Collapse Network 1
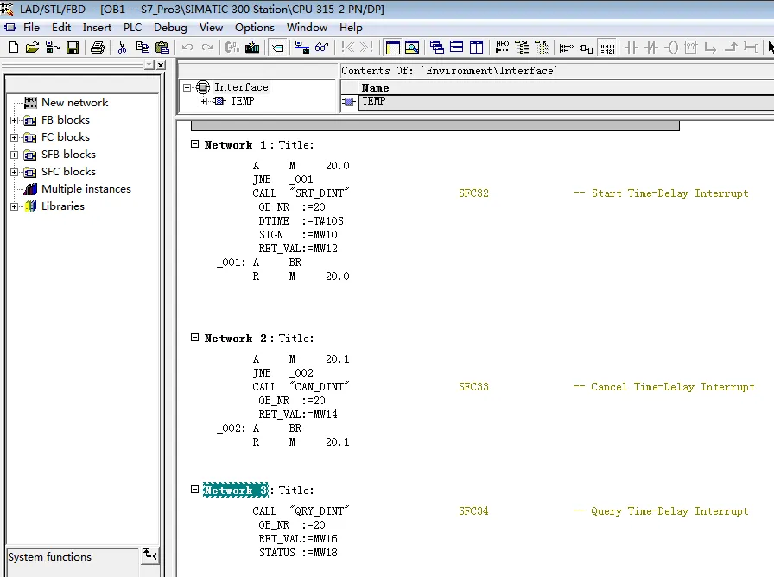Image resolution: width=774 pixels, height=577 pixels. tap(194, 144)
